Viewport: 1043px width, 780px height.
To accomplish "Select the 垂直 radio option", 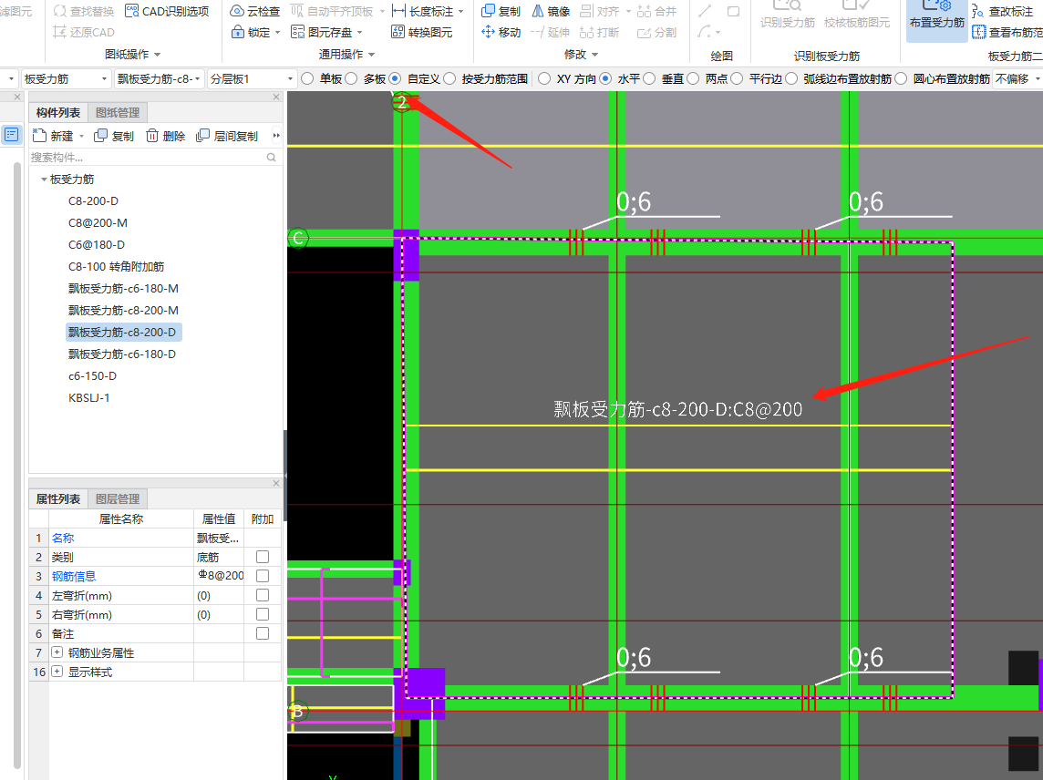I will point(649,78).
